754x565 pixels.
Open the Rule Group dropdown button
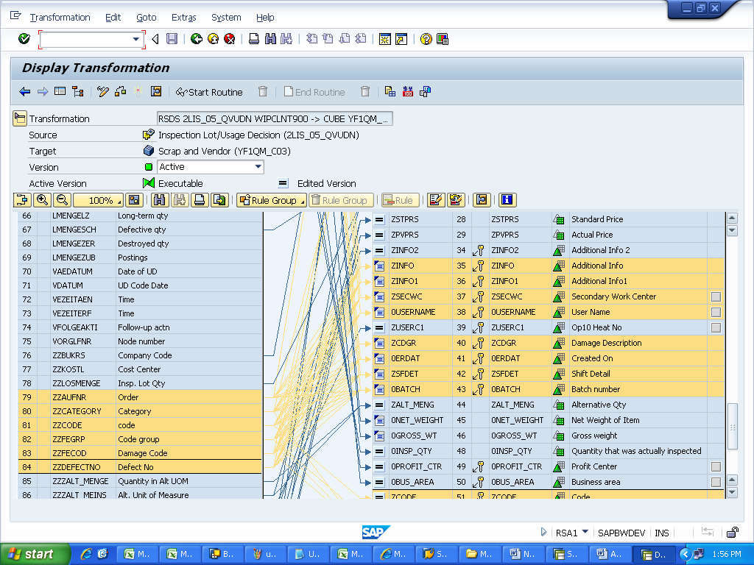coord(271,200)
